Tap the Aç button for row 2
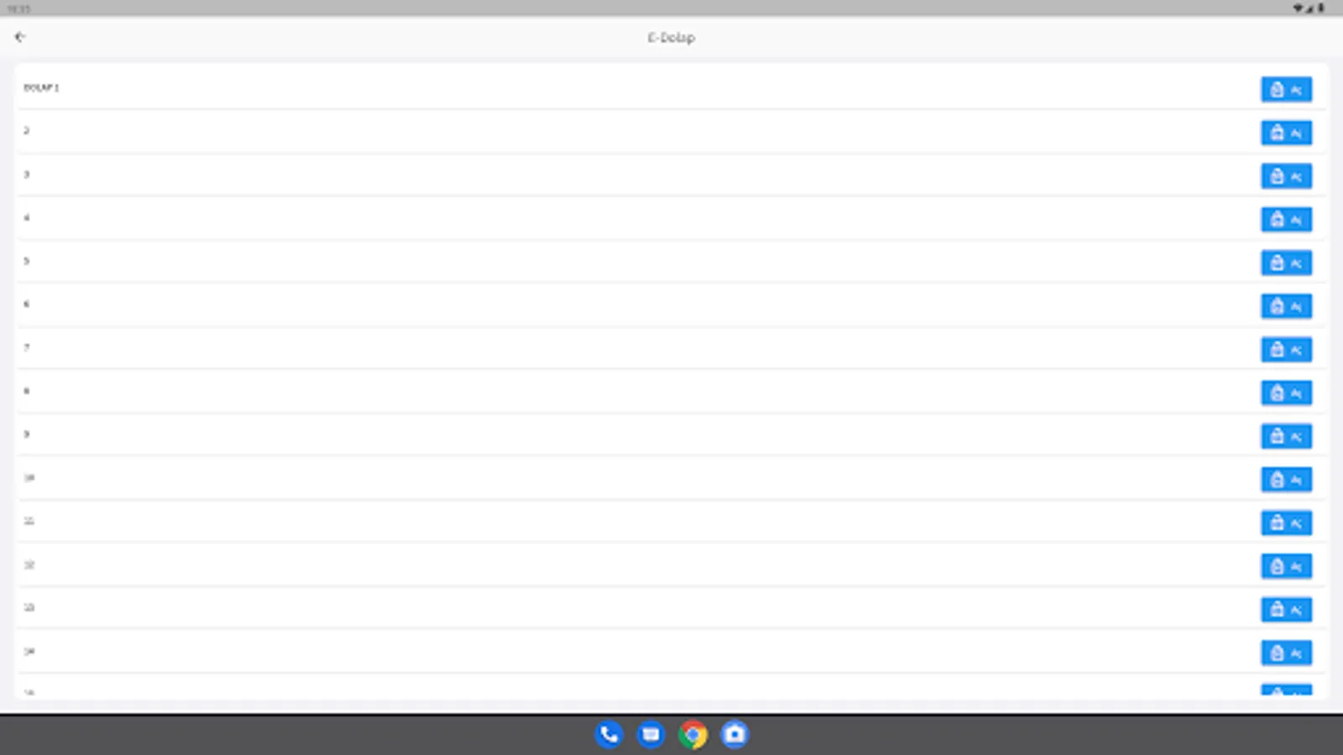Screen dimensions: 1343x755 (1286, 133)
